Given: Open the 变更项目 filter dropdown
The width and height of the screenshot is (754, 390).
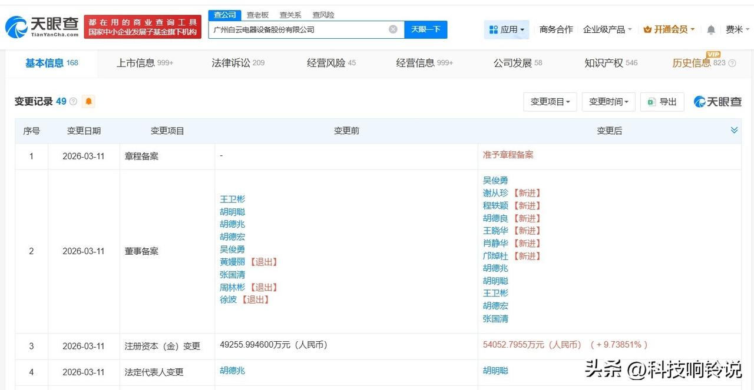Looking at the screenshot, I should [x=549, y=101].
